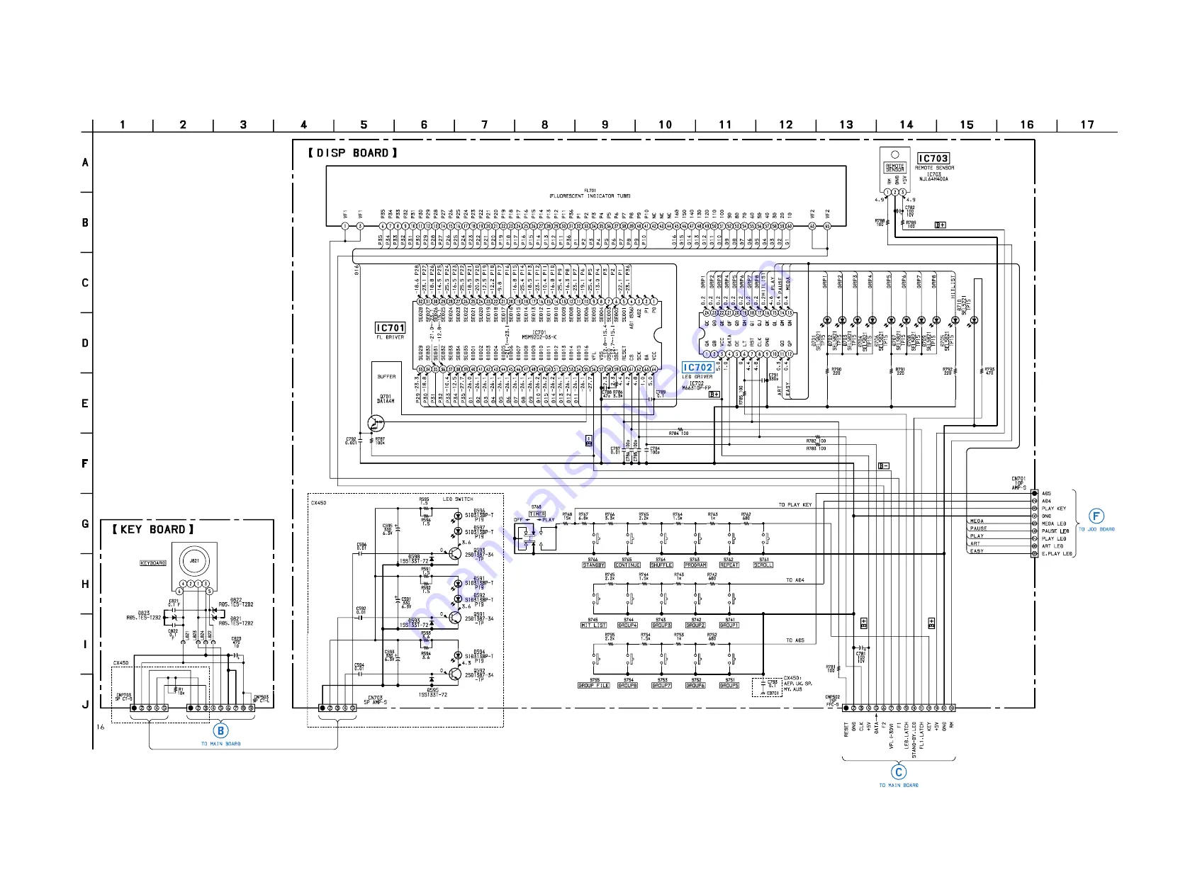The image size is (1190, 894).
Task: Select the boxed GROUP7 label
Action: pyautogui.click(x=661, y=686)
